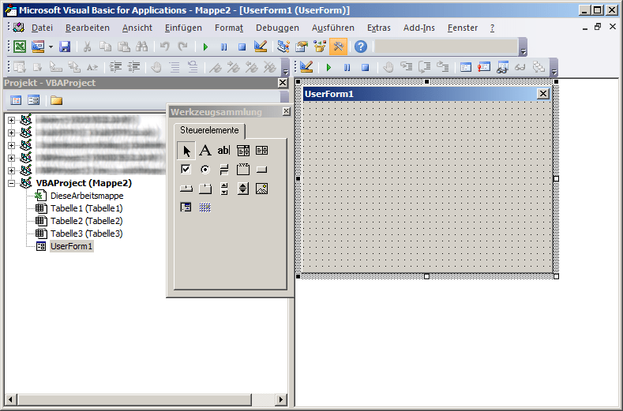Screen dimensions: 623x411
Task: Expand the blurred node directly above VBAProject (Mappe2)
Action: (x=12, y=170)
